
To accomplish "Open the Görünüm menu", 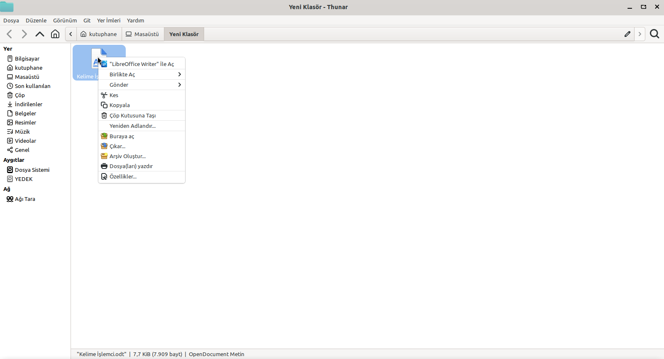I will 65,20.
